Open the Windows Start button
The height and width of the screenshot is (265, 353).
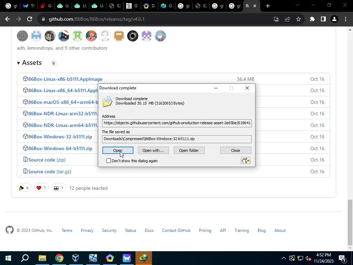coord(8,258)
